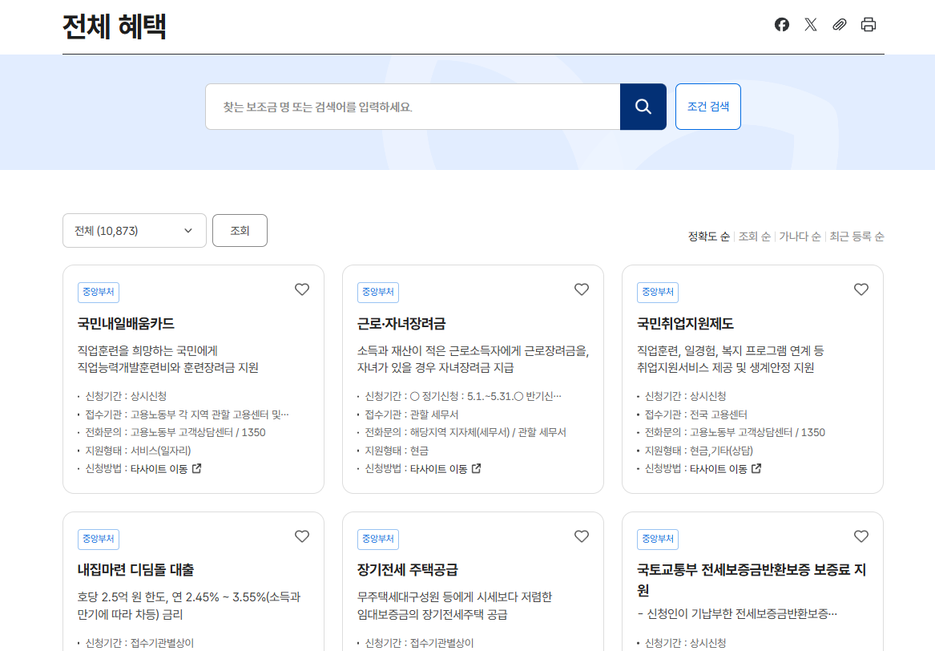Sort by 조회 순
The width and height of the screenshot is (935, 651).
754,237
